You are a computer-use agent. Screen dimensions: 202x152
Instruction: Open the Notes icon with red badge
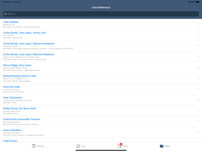pos(120,146)
